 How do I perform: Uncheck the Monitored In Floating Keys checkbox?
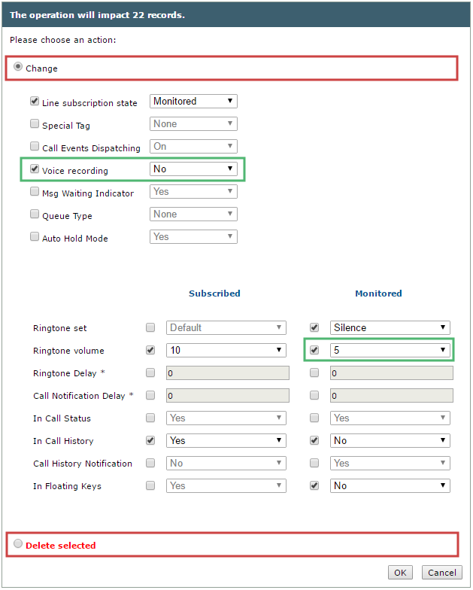point(314,486)
